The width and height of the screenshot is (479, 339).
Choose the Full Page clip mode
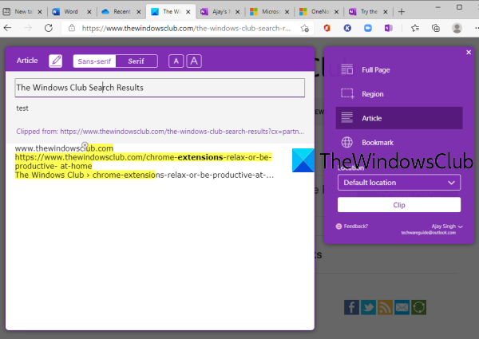[x=399, y=70]
